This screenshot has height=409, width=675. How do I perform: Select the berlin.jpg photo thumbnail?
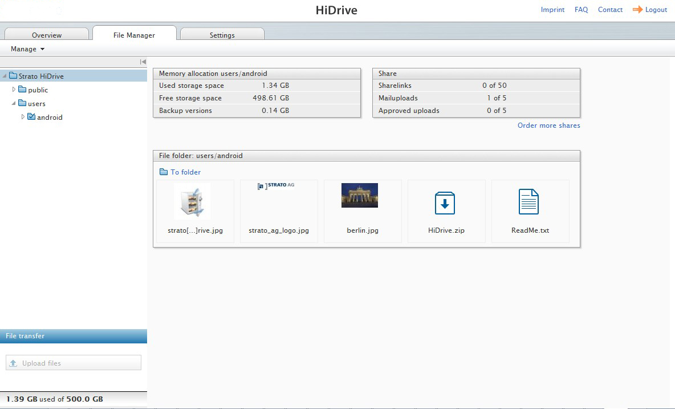point(360,195)
